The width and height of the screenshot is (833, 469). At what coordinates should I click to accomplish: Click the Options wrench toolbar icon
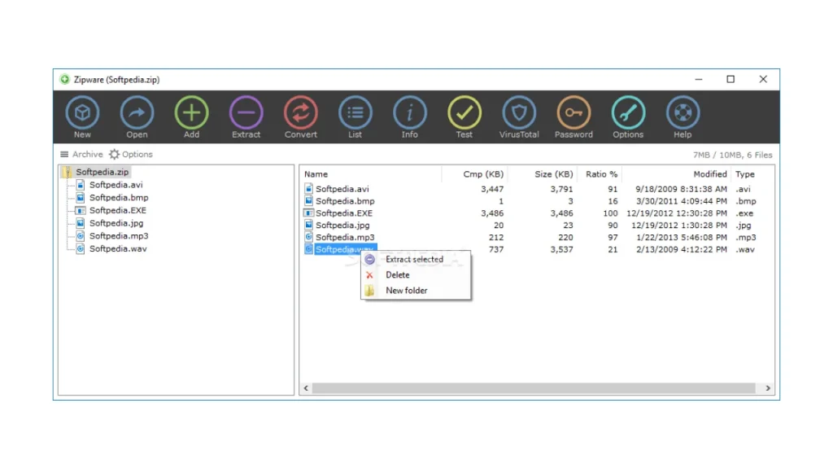tap(628, 112)
